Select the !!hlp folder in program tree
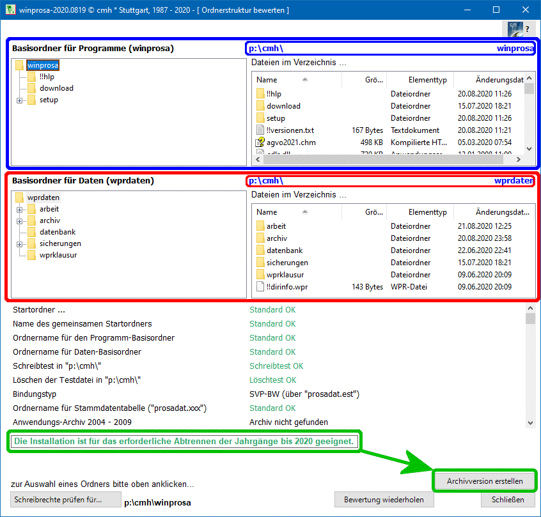This screenshot has width=541, height=517. coord(46,77)
